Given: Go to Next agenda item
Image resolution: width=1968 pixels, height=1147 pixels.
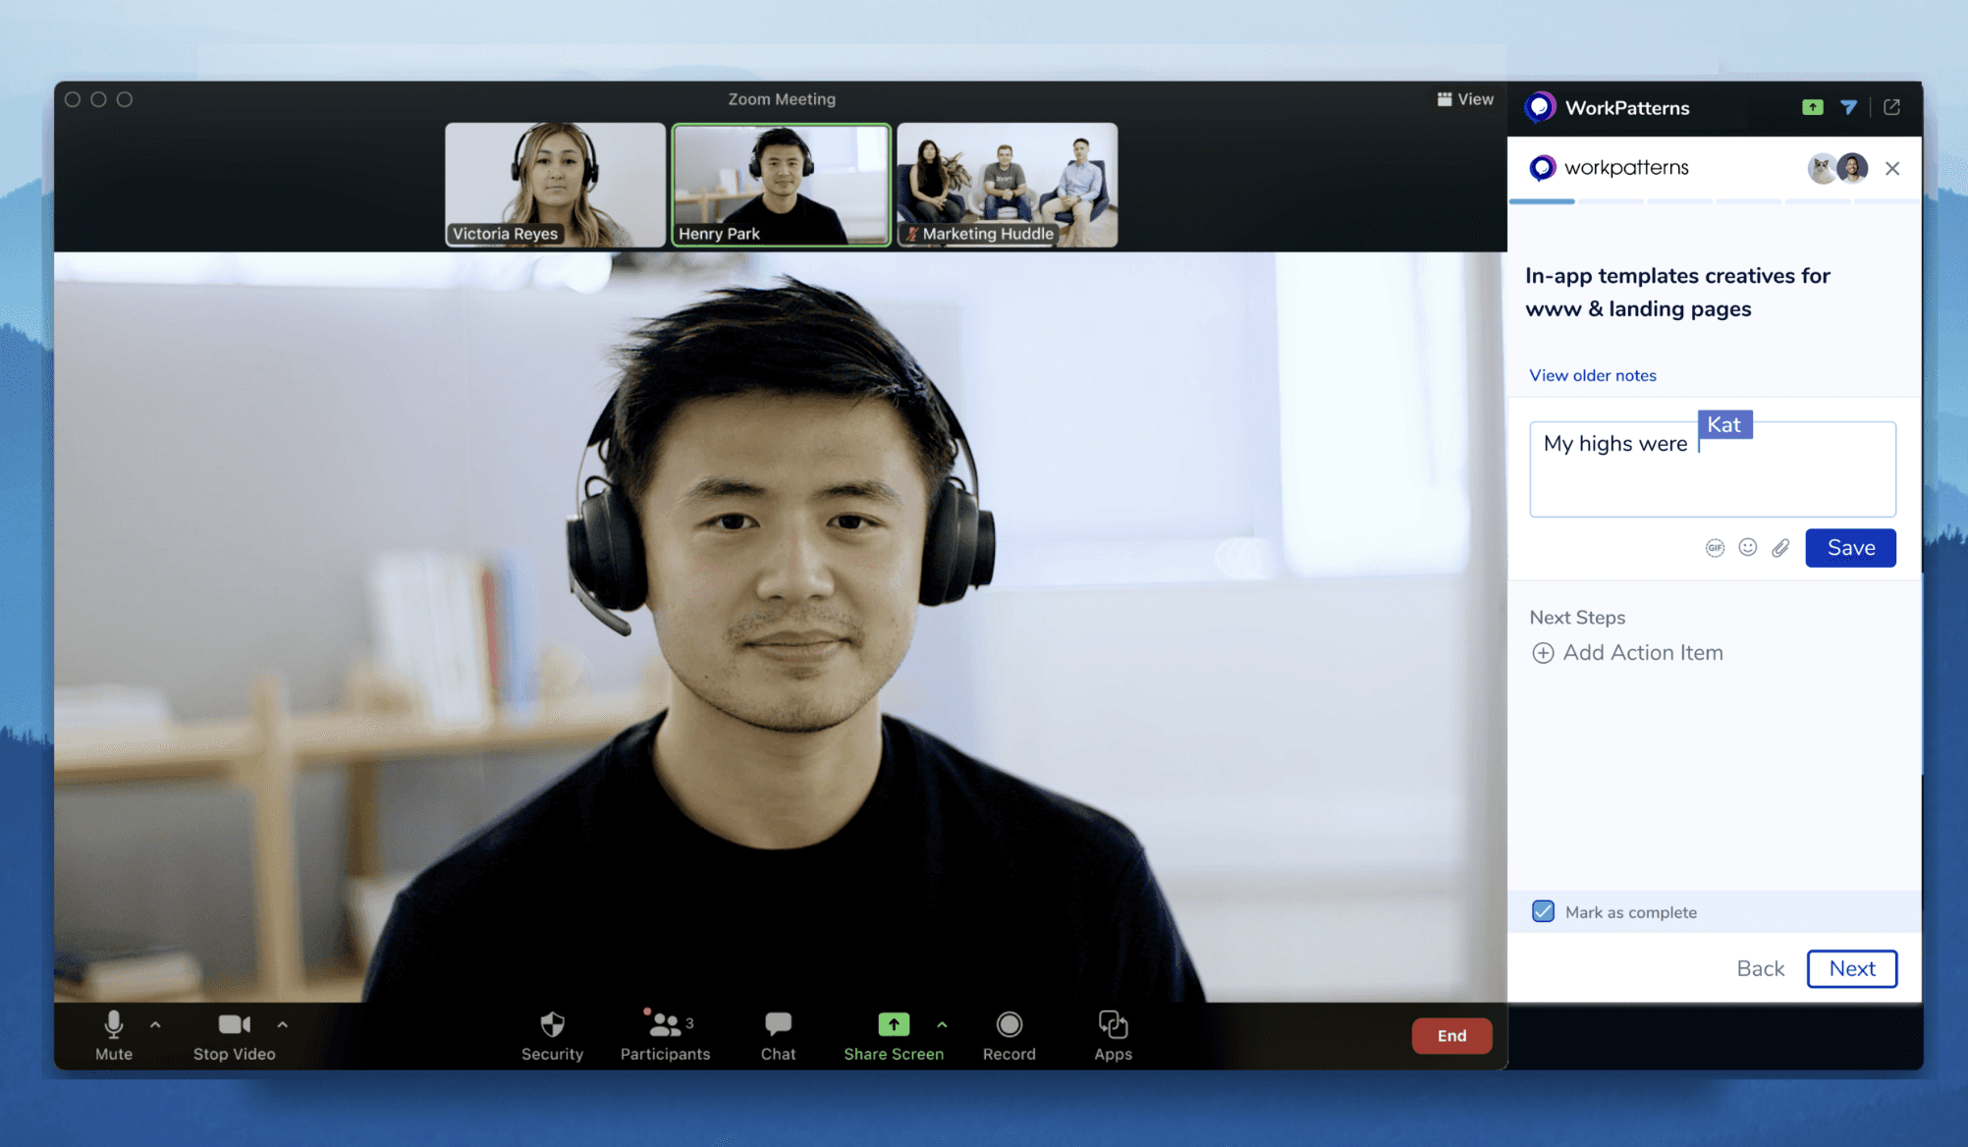Looking at the screenshot, I should (1852, 968).
